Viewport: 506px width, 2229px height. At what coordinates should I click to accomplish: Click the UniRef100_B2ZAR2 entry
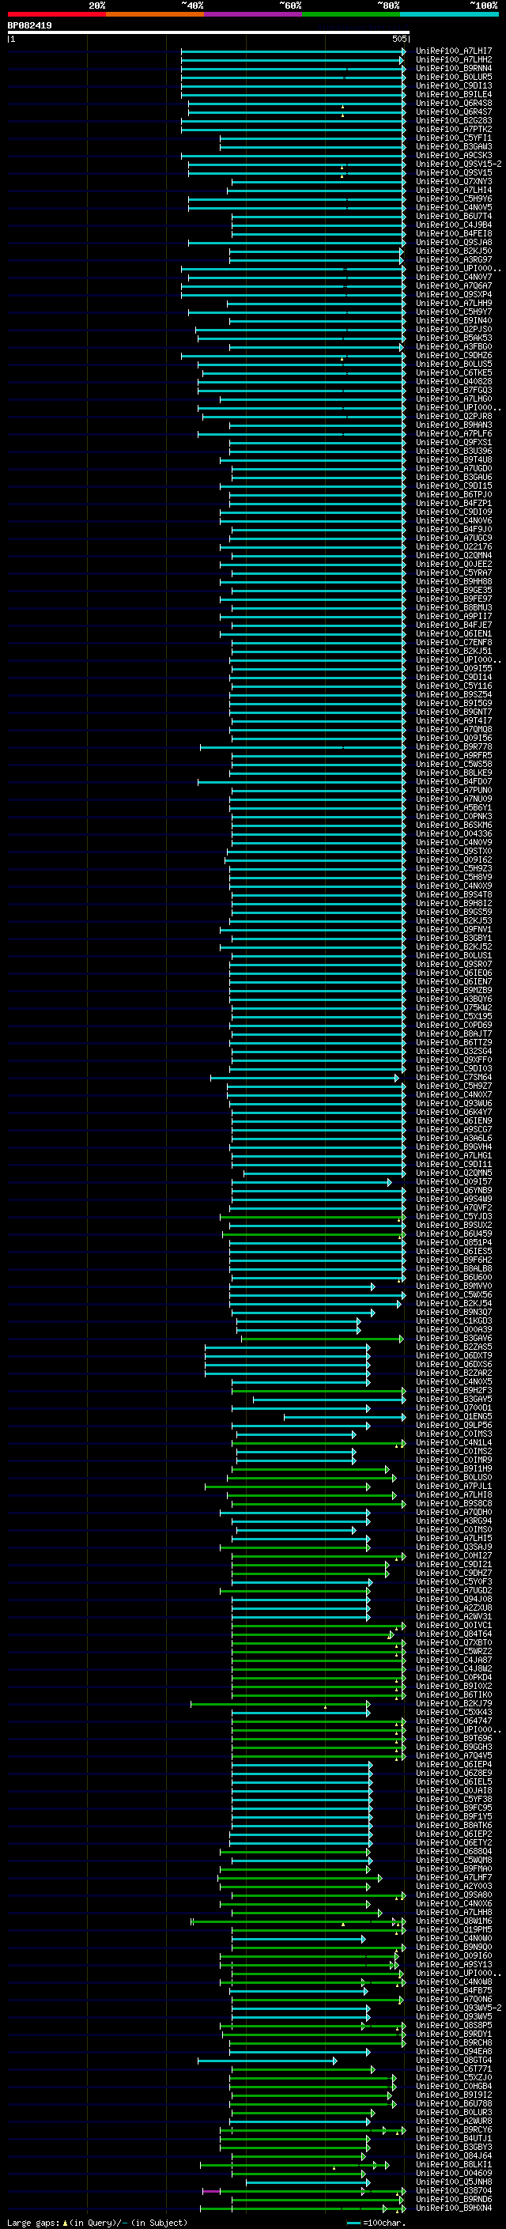453,1373
